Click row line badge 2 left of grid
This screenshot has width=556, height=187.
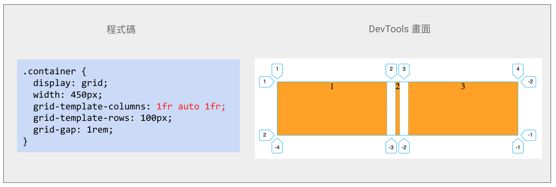[x=265, y=135]
